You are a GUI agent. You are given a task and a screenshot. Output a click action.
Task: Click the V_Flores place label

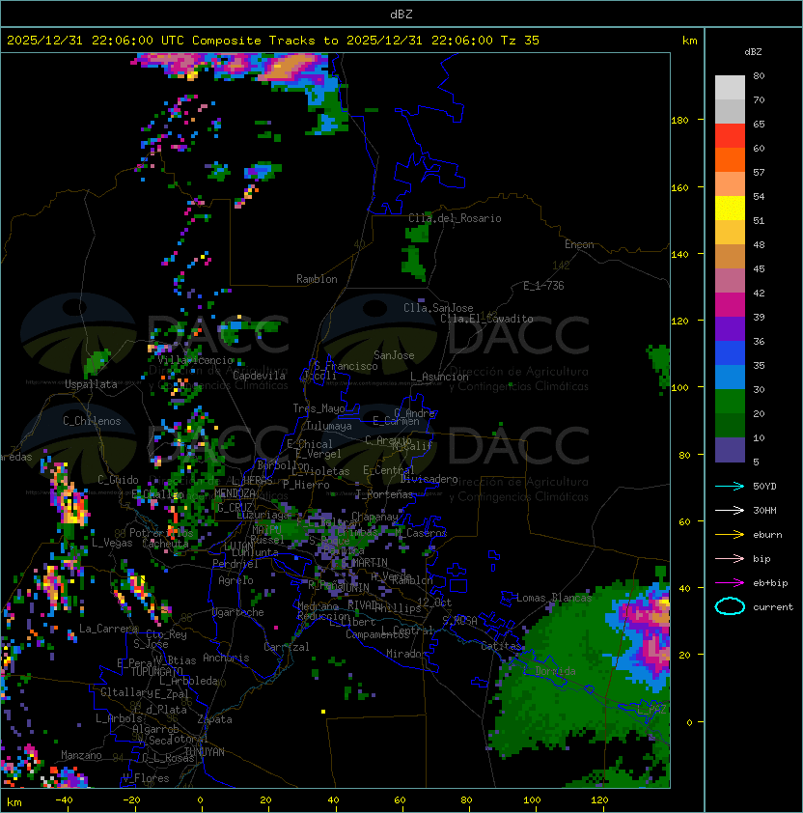146,777
